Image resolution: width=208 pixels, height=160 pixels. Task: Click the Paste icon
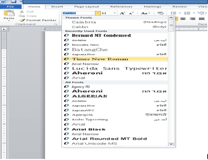click(x=9, y=13)
